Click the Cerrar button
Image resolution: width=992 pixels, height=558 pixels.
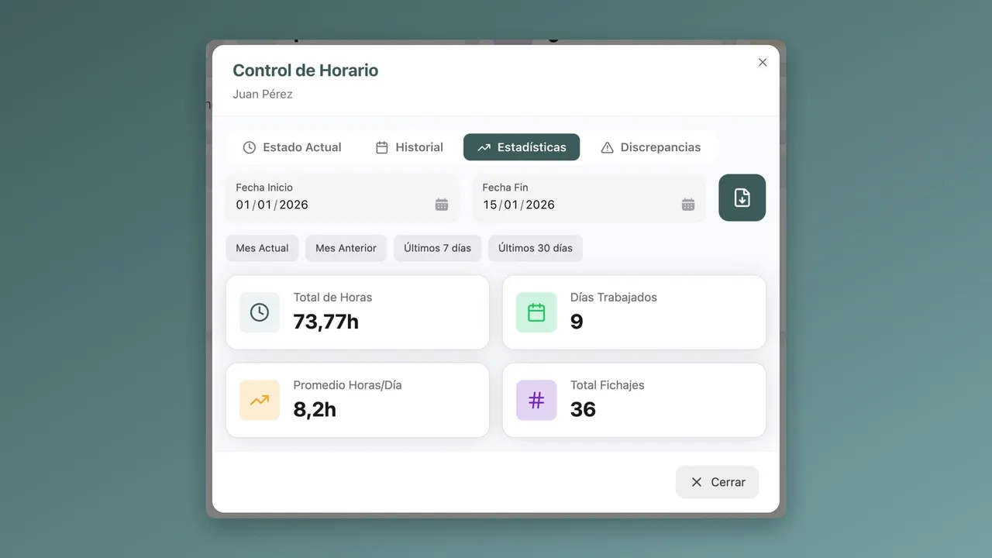[718, 482]
